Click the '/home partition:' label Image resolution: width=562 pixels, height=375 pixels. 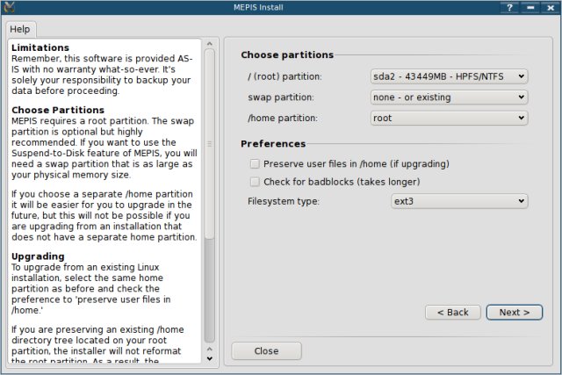click(283, 118)
